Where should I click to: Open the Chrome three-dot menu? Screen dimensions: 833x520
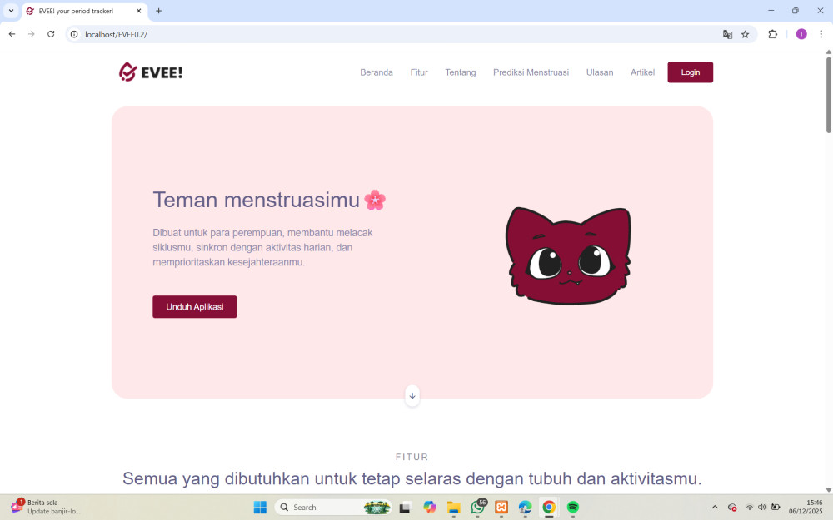820,34
